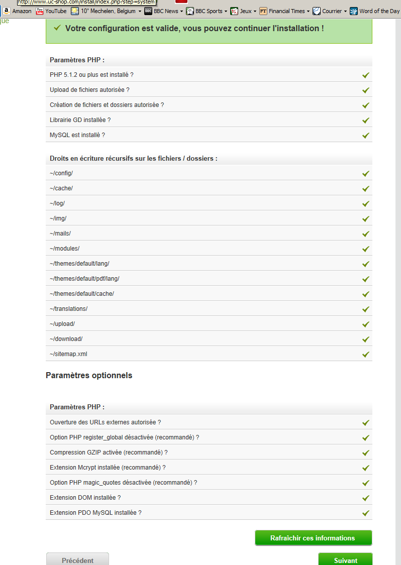Click the Amazon bookmark icon
Image resolution: width=401 pixels, height=565 pixels.
click(x=7, y=11)
